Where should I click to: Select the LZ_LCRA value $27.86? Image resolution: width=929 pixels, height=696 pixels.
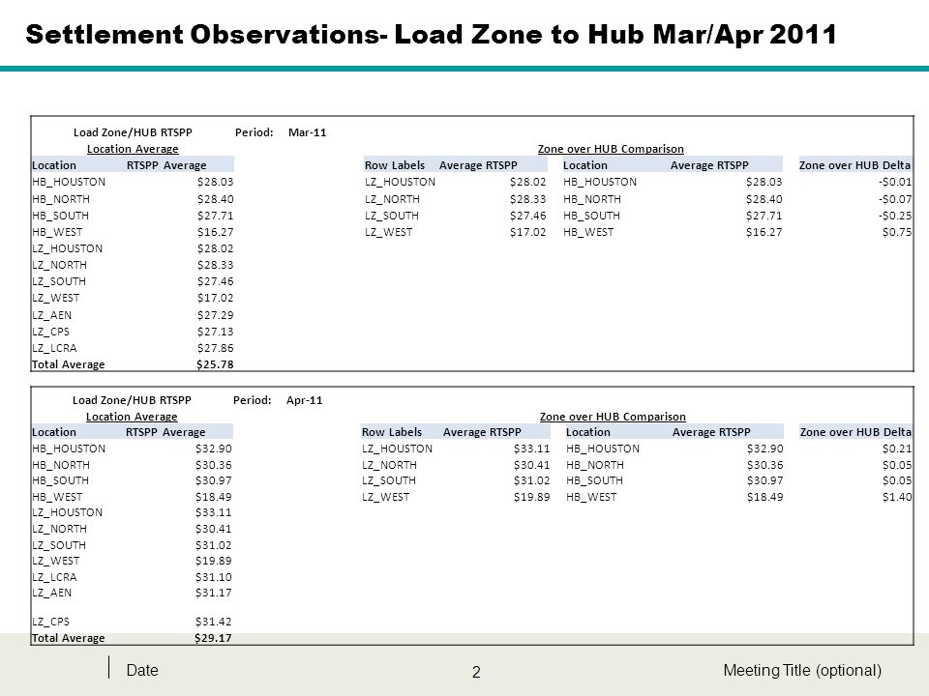(x=215, y=348)
